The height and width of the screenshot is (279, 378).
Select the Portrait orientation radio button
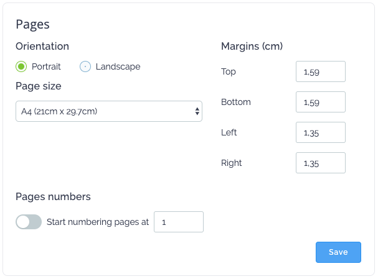tap(21, 66)
